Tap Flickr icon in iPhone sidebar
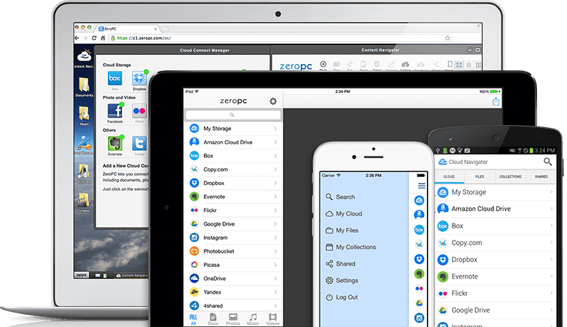Image resolution: width=567 pixels, height=327 pixels. click(419, 288)
